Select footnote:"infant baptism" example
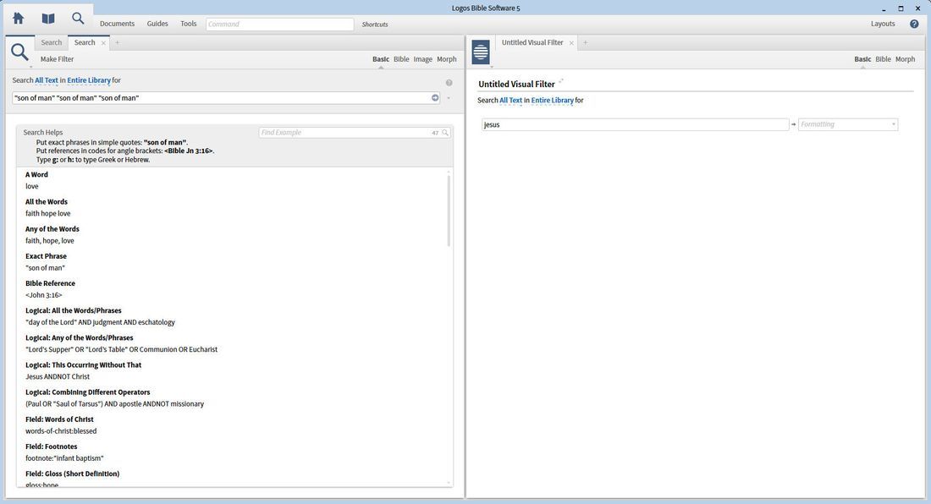Image resolution: width=931 pixels, height=504 pixels. point(64,458)
